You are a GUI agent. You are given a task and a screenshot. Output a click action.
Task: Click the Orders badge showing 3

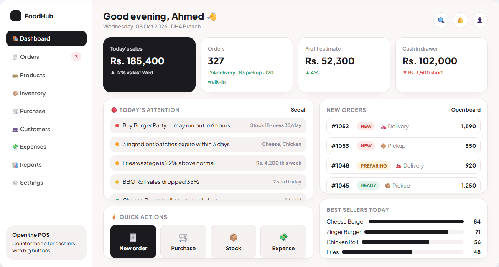76,57
